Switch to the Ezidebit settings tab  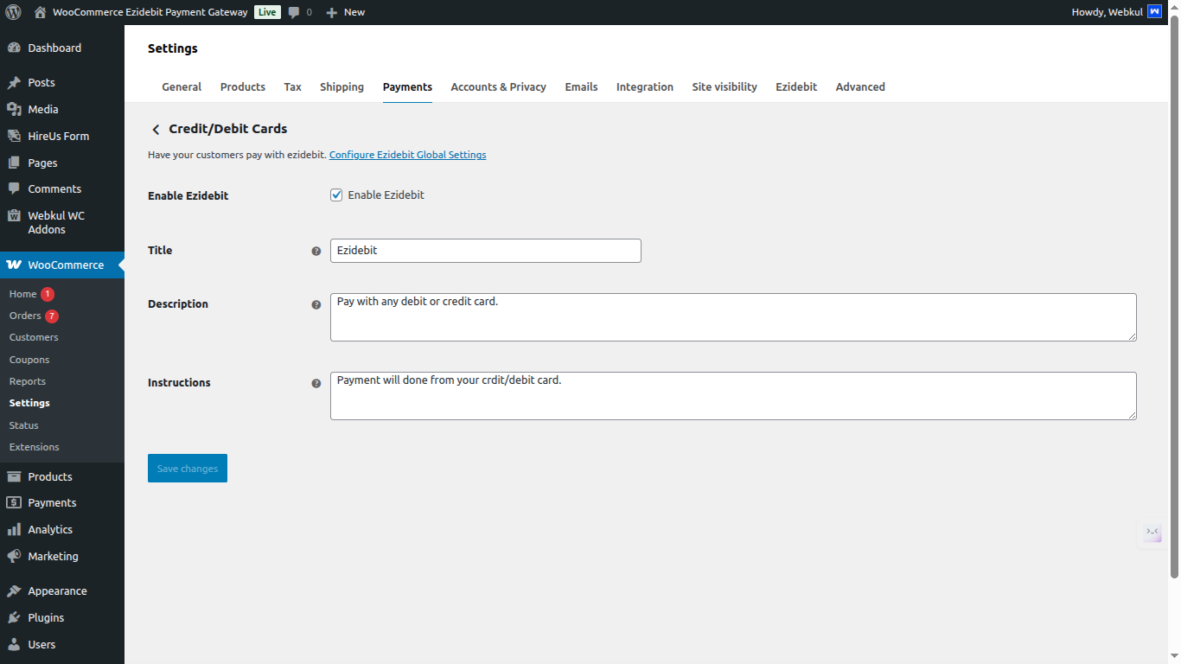coord(795,86)
